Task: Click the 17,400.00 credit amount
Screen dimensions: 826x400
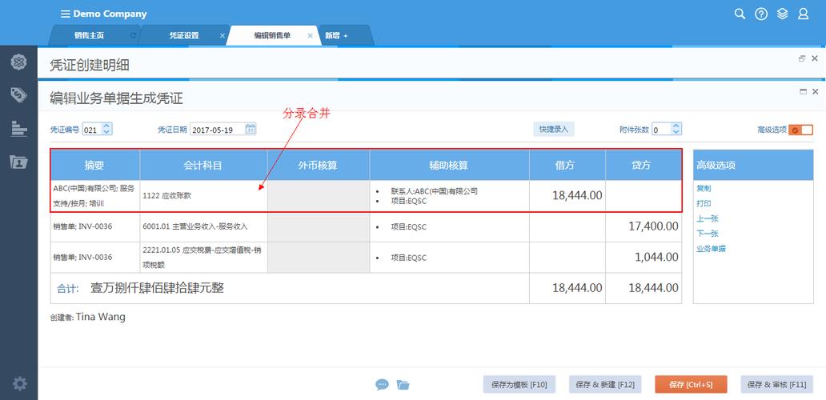Action: point(653,227)
